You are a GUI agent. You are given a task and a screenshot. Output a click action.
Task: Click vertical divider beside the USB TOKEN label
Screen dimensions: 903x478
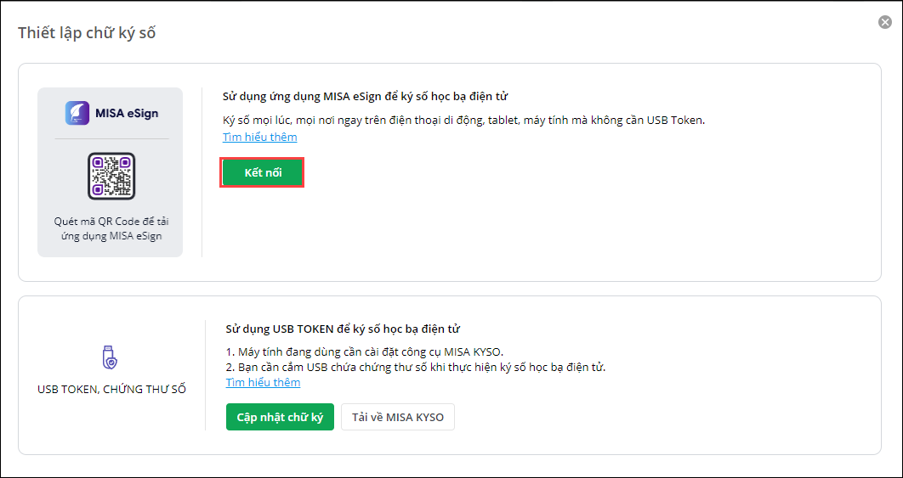(x=205, y=374)
